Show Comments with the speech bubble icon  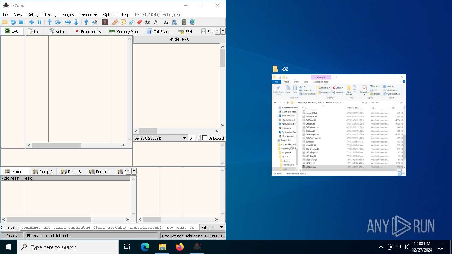123,22
